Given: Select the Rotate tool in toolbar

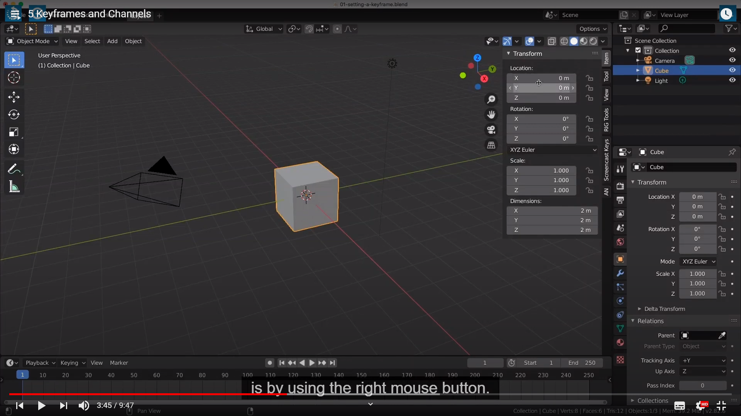Looking at the screenshot, I should point(14,114).
